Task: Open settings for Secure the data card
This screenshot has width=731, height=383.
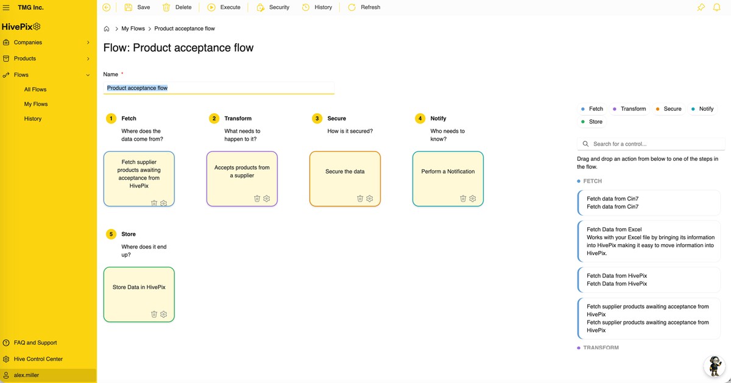Action: point(370,199)
